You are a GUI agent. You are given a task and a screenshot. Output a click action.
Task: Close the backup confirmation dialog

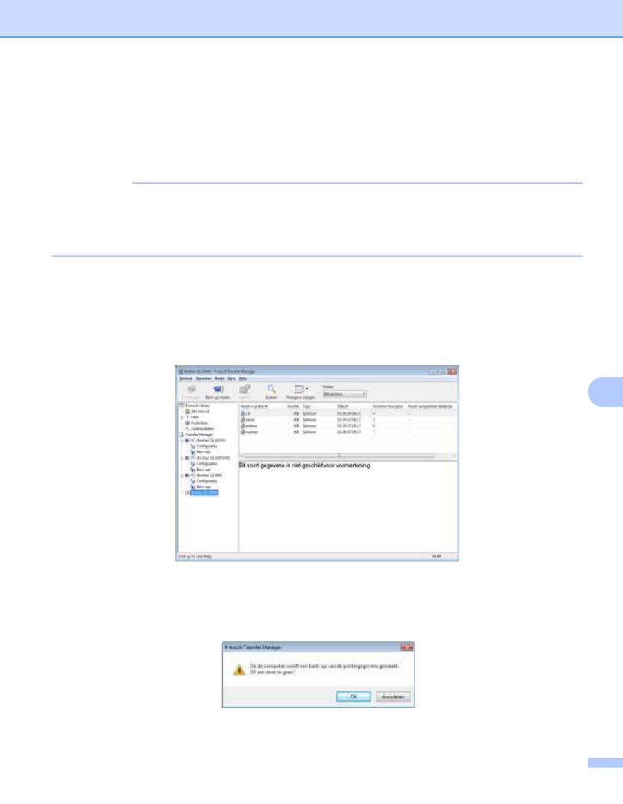[x=407, y=647]
